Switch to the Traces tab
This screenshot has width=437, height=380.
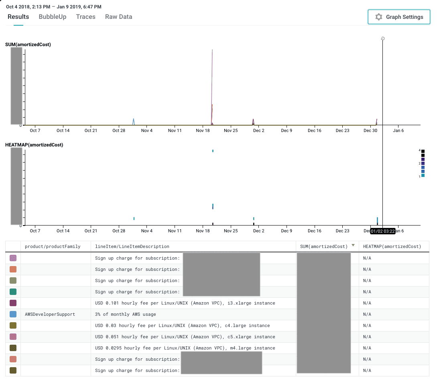tap(86, 17)
